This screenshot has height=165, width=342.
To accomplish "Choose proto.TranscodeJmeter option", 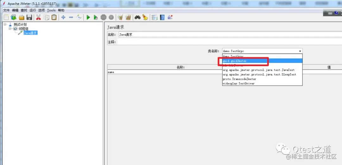I will 262,79.
